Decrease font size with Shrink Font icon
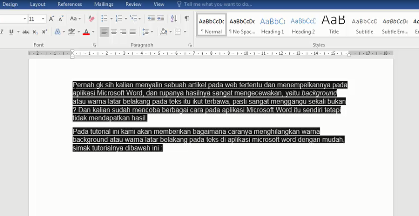This screenshot has width=419, height=216. coord(61,19)
